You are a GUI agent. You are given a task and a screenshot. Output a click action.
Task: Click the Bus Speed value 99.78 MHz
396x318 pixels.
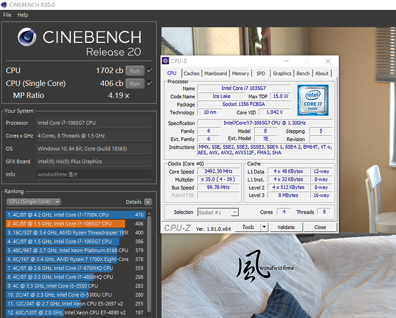pos(218,187)
